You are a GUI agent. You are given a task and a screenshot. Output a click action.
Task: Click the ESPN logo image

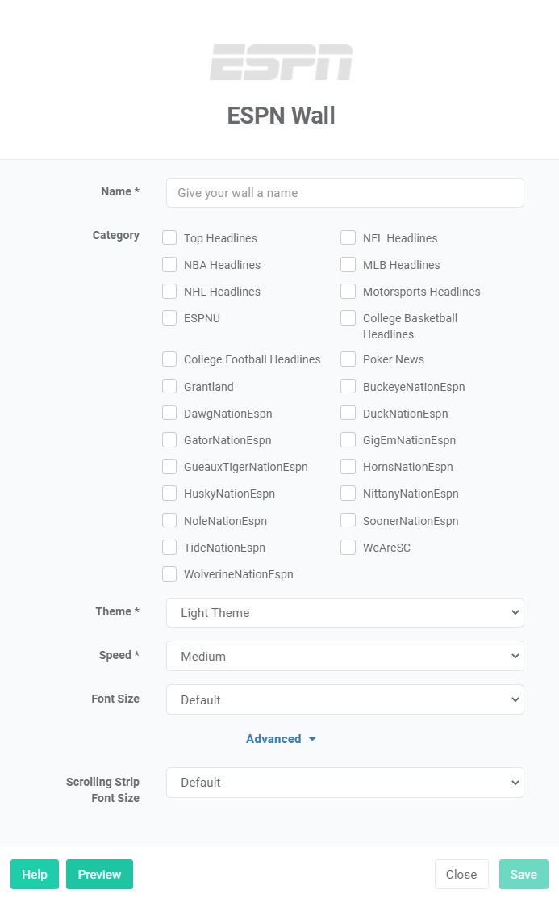point(281,62)
